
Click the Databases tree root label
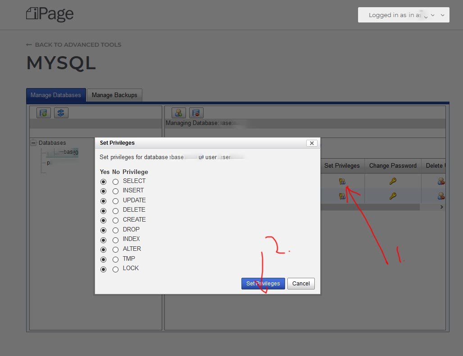(x=52, y=142)
